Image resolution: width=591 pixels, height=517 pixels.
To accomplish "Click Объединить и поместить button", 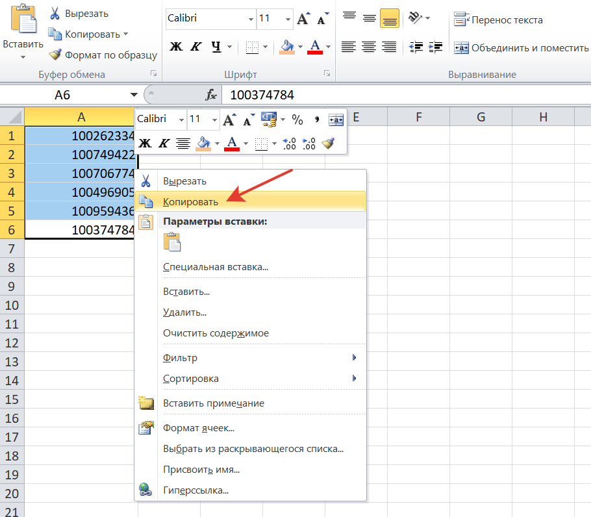I will pos(521,48).
